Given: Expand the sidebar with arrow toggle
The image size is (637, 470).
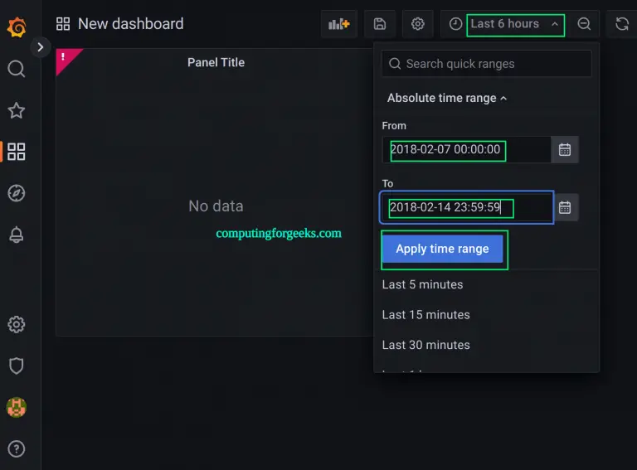Looking at the screenshot, I should click(x=40, y=48).
